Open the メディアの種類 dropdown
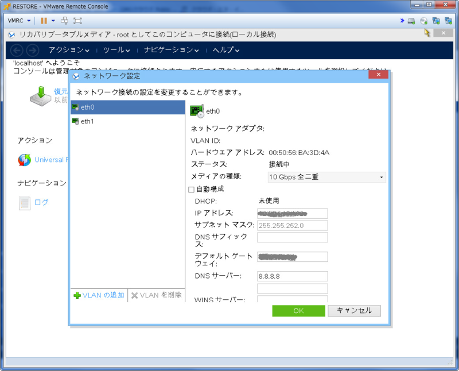This screenshot has height=371, width=459. (326, 177)
